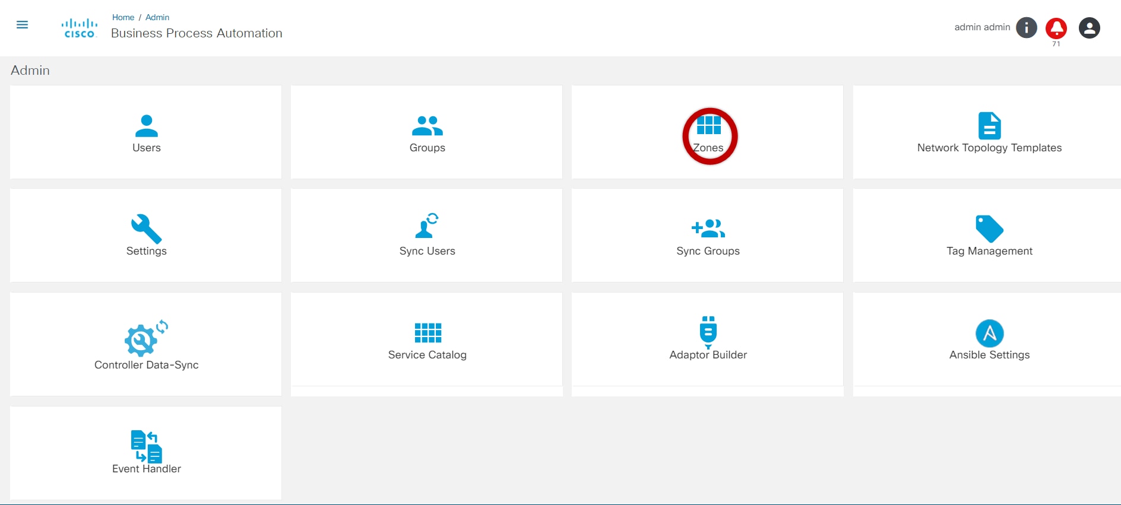The width and height of the screenshot is (1121, 505).
Task: Click the tag icon for Tag Management
Action: click(989, 229)
